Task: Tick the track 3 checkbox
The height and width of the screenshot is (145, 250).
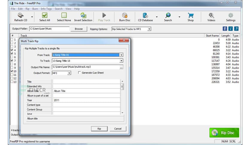Action: (x=12, y=46)
